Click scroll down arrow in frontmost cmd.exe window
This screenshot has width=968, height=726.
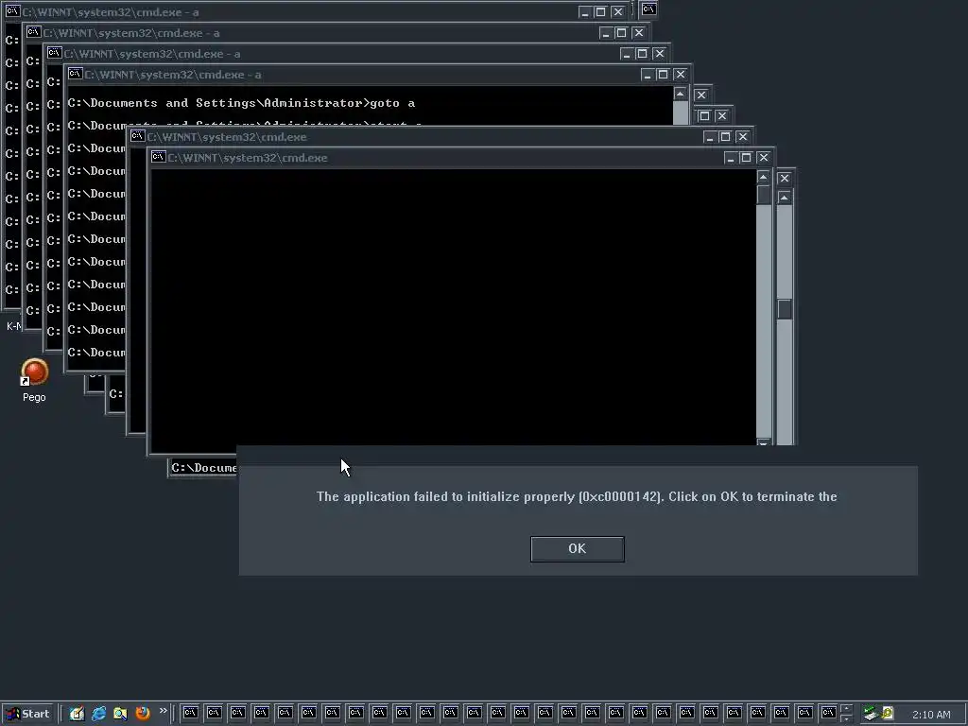tap(764, 442)
